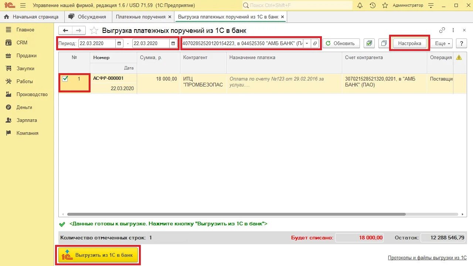473x266 pixels.
Task: Click Будет списано value field
Action: click(x=360, y=238)
